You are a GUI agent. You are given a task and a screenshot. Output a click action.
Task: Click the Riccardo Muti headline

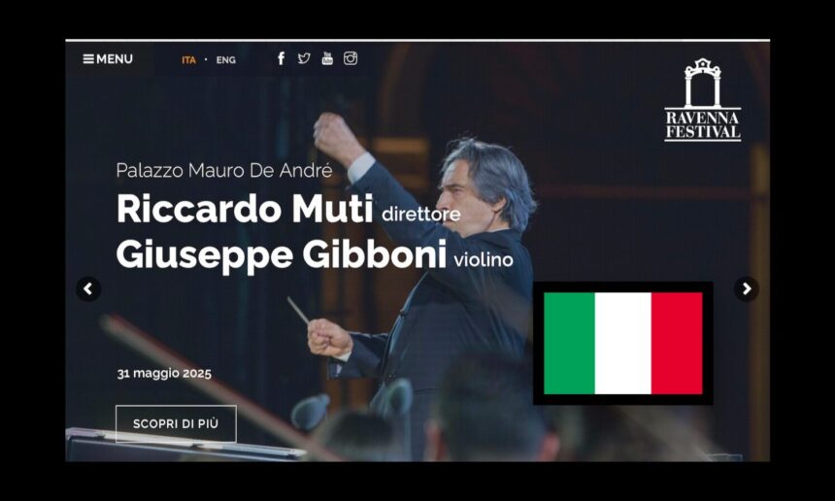(245, 209)
